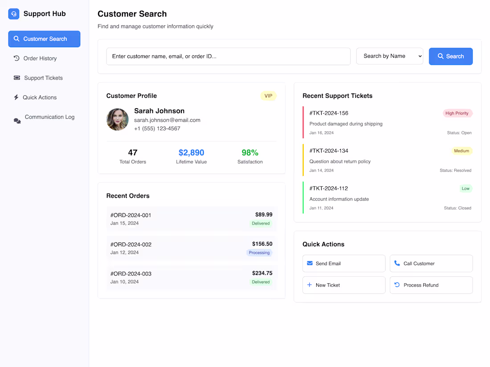Click the plus icon on New Ticket
490x367 pixels.
pyautogui.click(x=310, y=285)
